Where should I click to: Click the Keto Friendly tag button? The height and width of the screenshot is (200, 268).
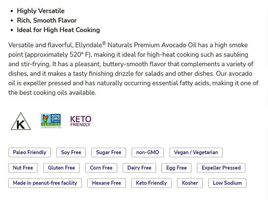tap(151, 183)
